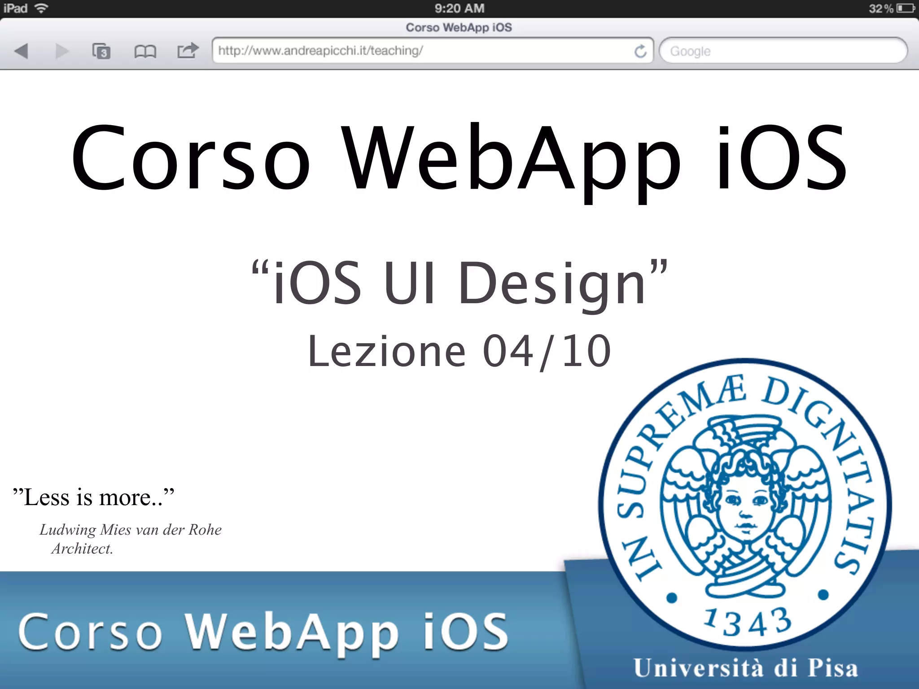Click the Ludwing Mies van der Rohe attribution
The image size is (919, 689).
pos(130,530)
